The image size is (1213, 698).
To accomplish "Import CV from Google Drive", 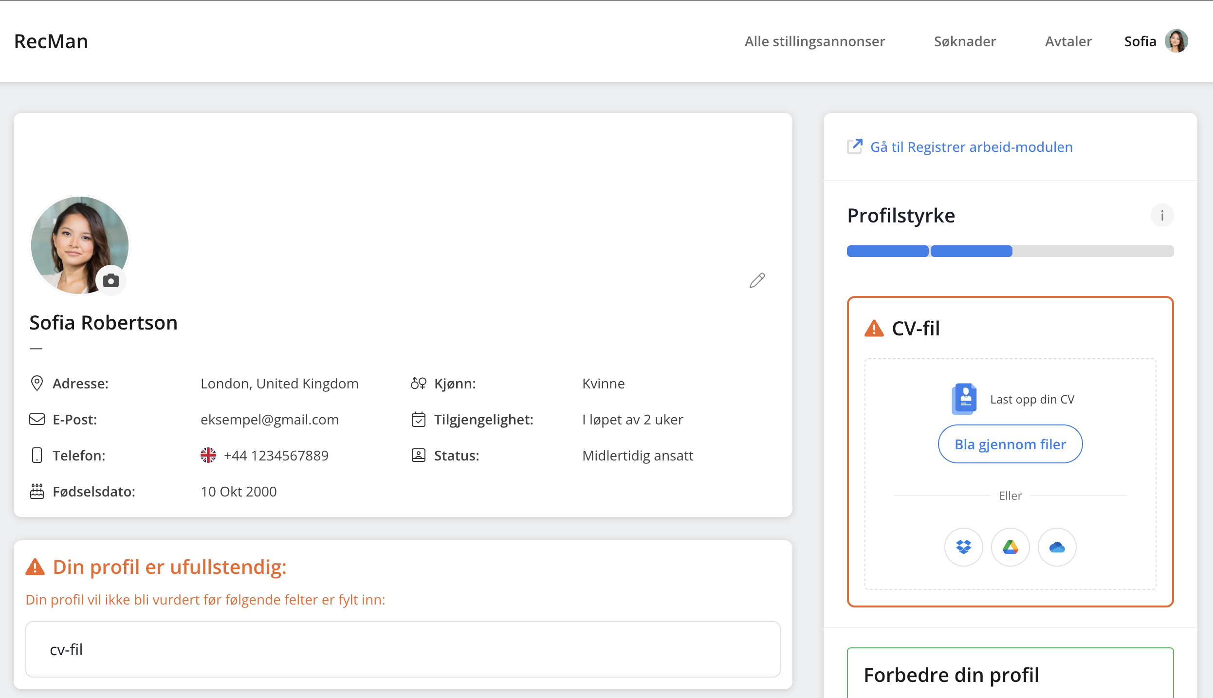I will coord(1010,547).
